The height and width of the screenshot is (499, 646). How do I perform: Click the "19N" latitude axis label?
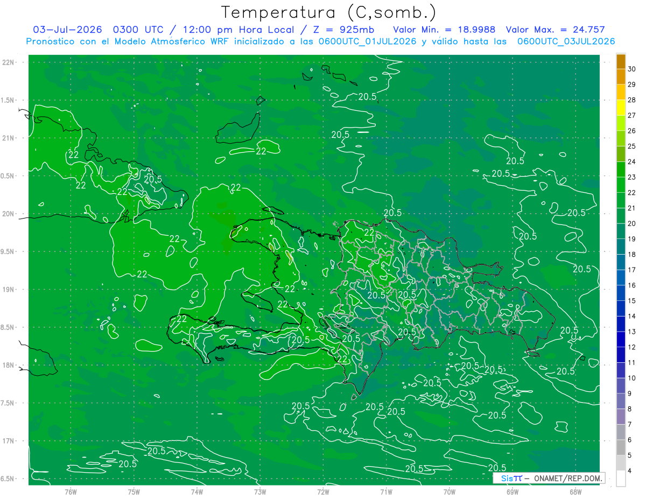coord(8,290)
